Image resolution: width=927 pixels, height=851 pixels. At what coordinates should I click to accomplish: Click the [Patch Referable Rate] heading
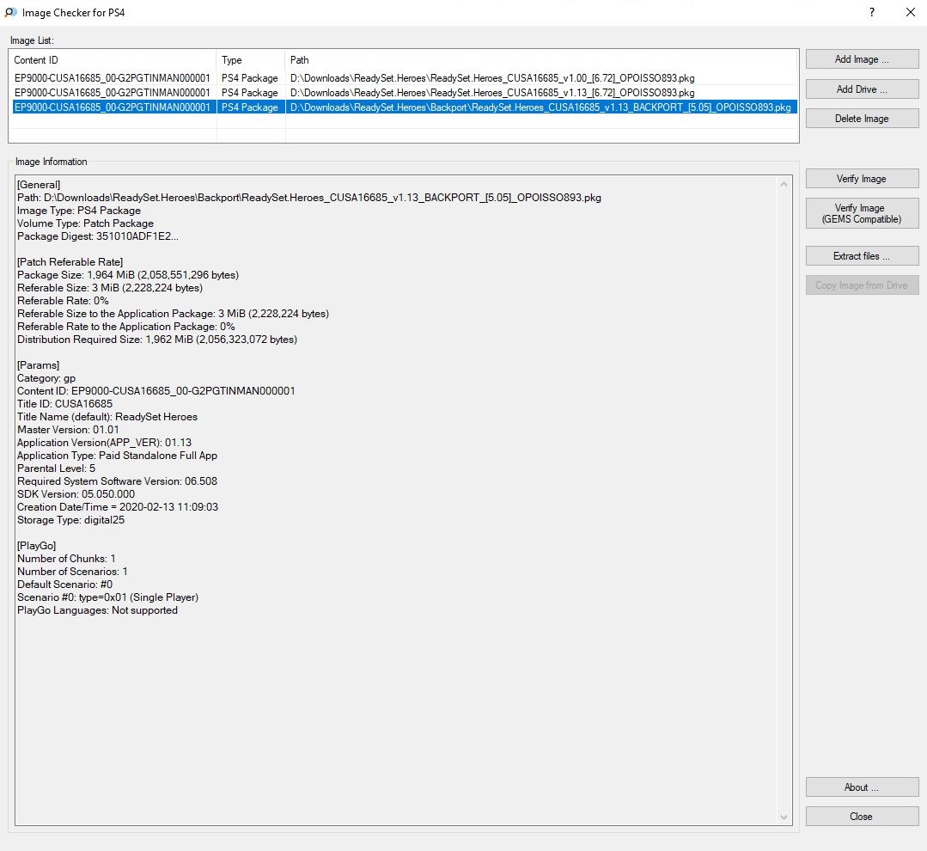tap(70, 262)
